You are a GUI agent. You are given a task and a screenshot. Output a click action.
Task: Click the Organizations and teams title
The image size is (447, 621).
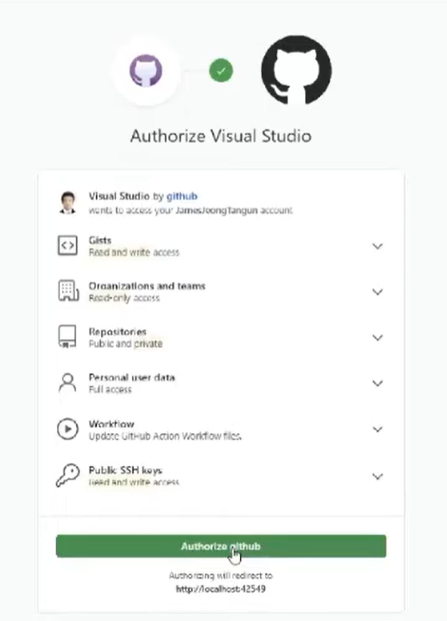pyautogui.click(x=147, y=286)
